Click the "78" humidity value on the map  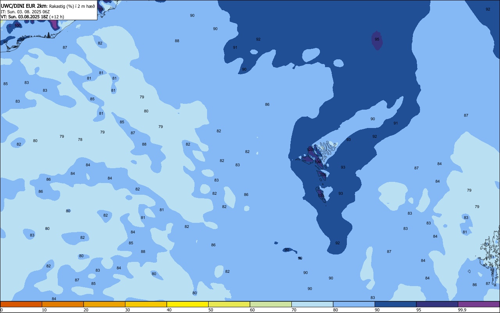point(80,140)
